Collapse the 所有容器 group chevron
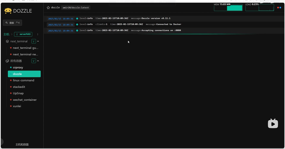The image size is (285, 149). coord(38,61)
